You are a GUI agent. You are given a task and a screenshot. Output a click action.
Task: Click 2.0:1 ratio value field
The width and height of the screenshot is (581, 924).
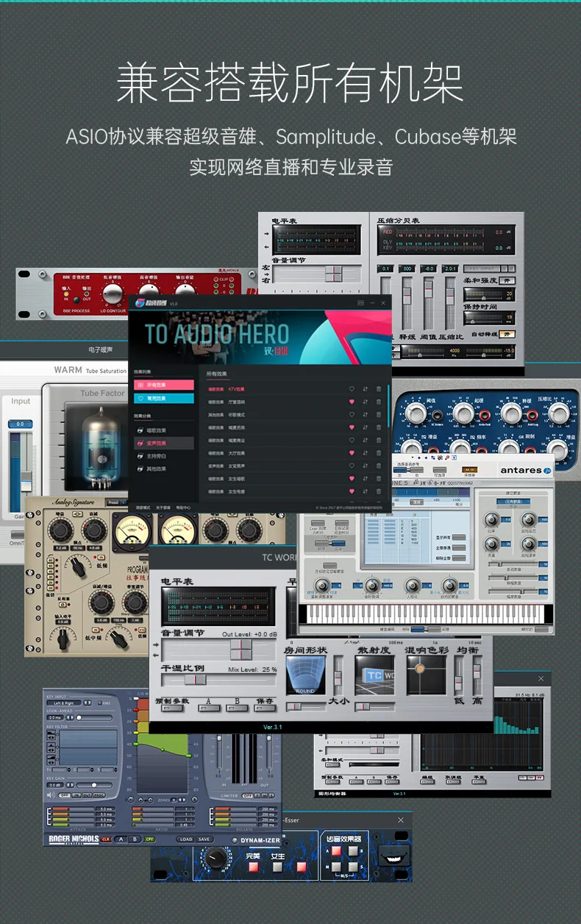(x=450, y=269)
